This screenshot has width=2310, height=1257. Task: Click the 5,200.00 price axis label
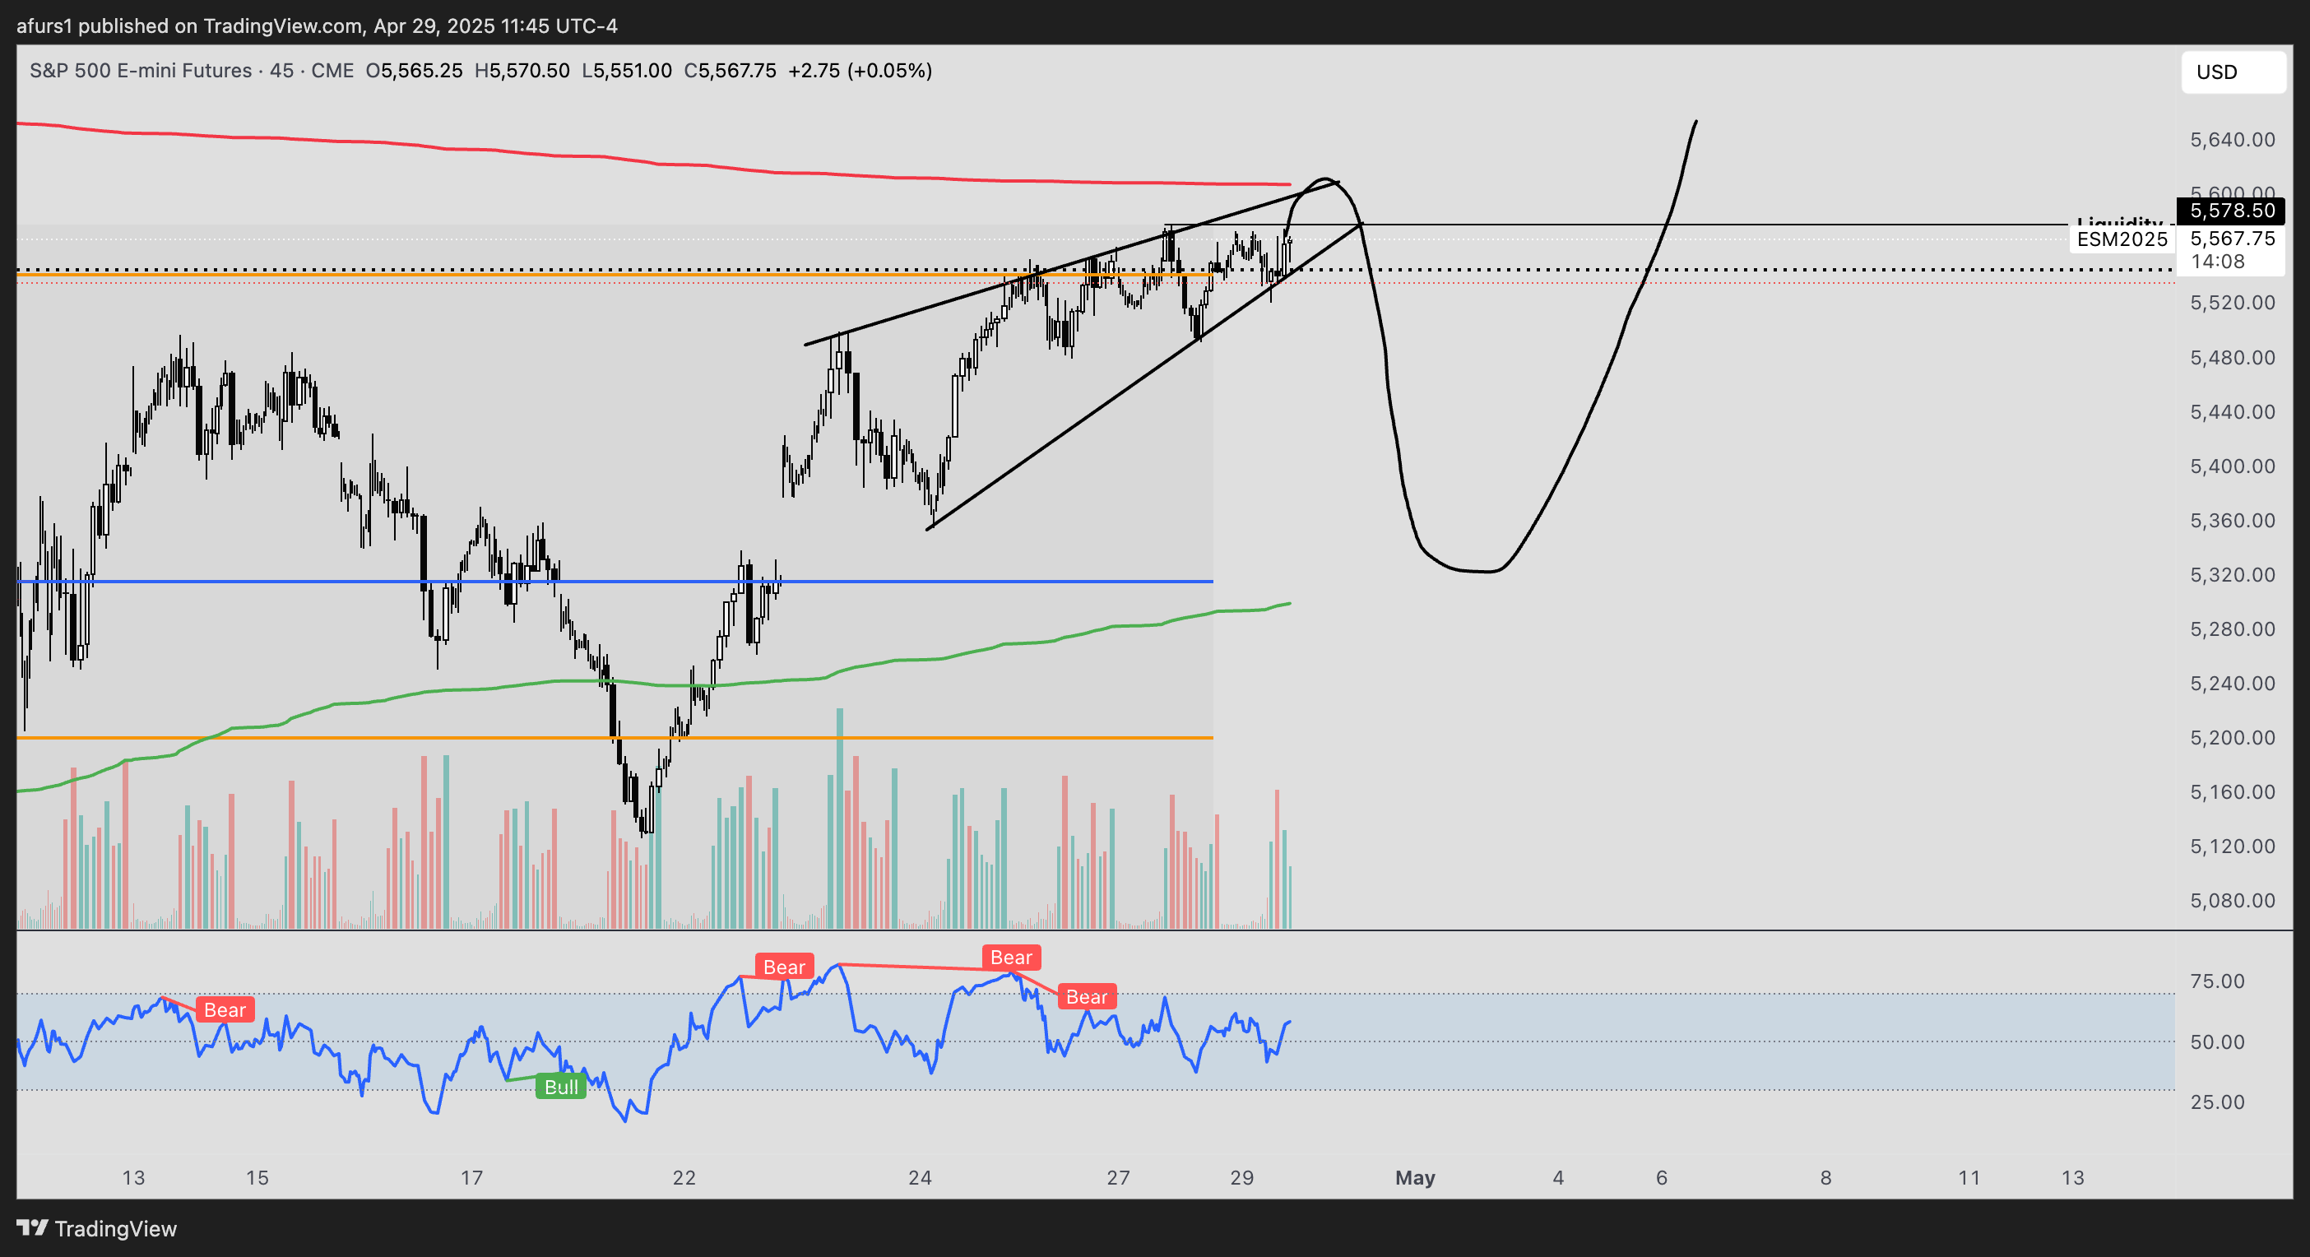point(2232,738)
